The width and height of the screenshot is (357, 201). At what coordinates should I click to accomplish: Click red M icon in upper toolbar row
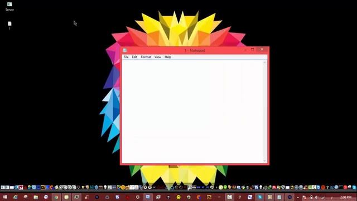point(21,188)
